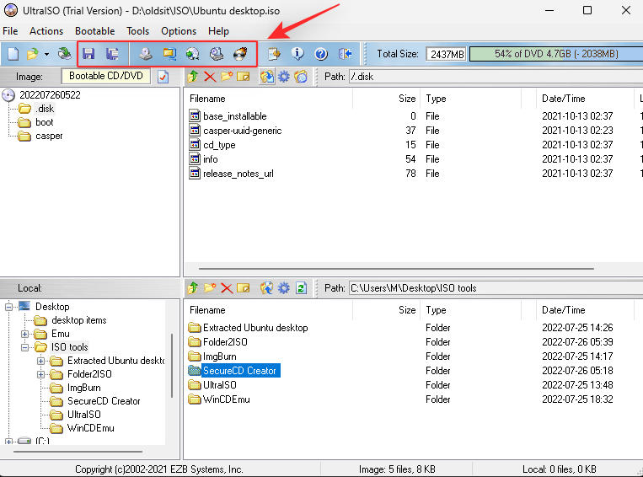Viewport: 643px width, 477px height.
Task: Click the Save As multi-floppy icon
Action: pyautogui.click(x=112, y=54)
